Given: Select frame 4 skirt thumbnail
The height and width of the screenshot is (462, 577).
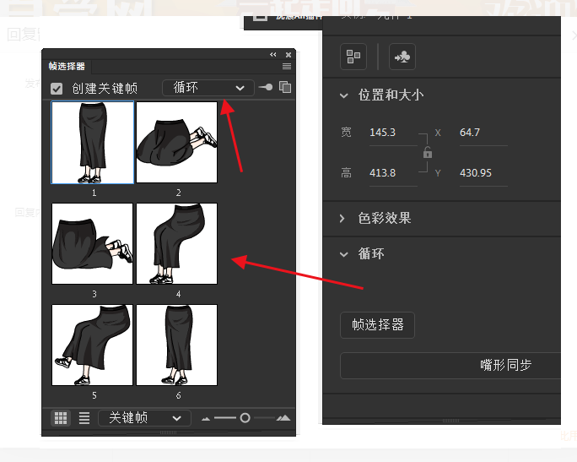Looking at the screenshot, I should [x=177, y=243].
